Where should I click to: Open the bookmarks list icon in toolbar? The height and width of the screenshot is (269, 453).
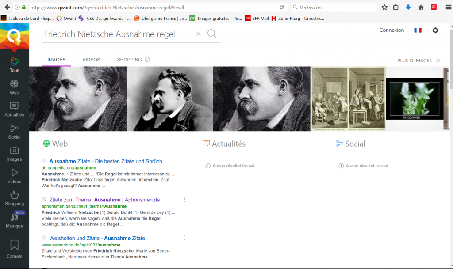pyautogui.click(x=396, y=7)
